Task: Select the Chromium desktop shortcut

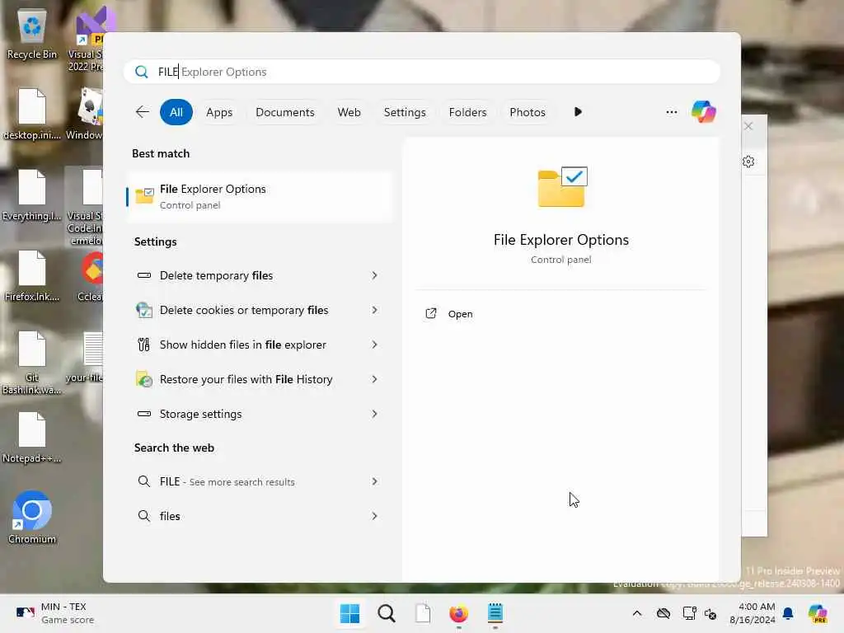Action: (32, 517)
